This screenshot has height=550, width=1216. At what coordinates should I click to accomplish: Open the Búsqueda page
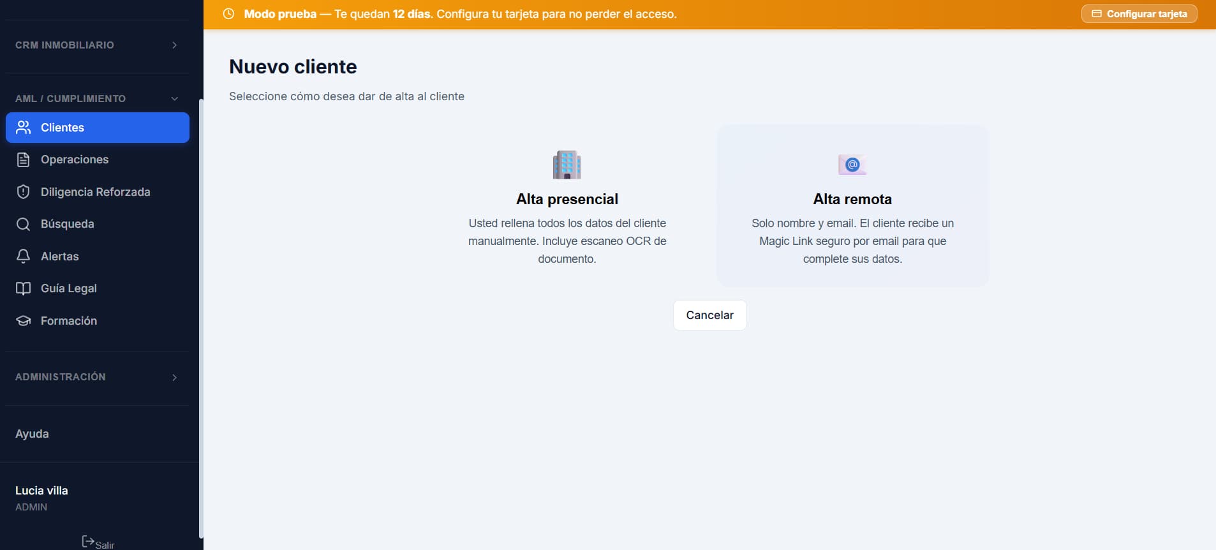[x=98, y=224]
